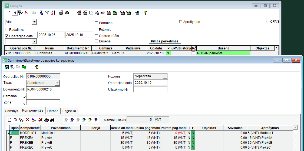
Task: Click the save floppy disk icon
Action: pos(7,67)
